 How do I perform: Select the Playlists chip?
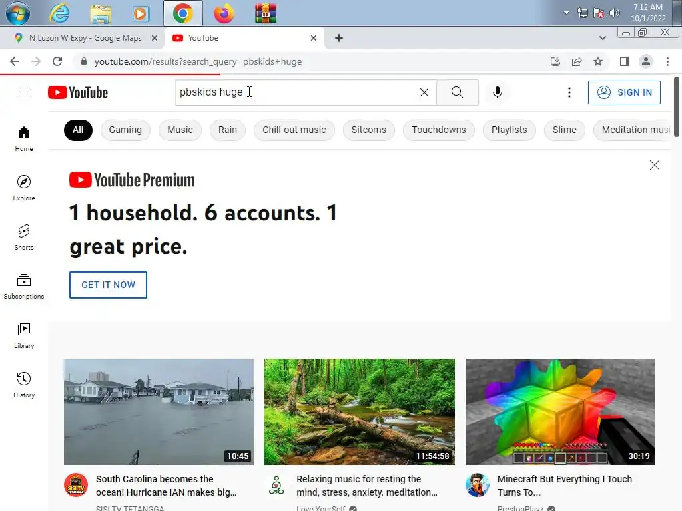click(510, 130)
